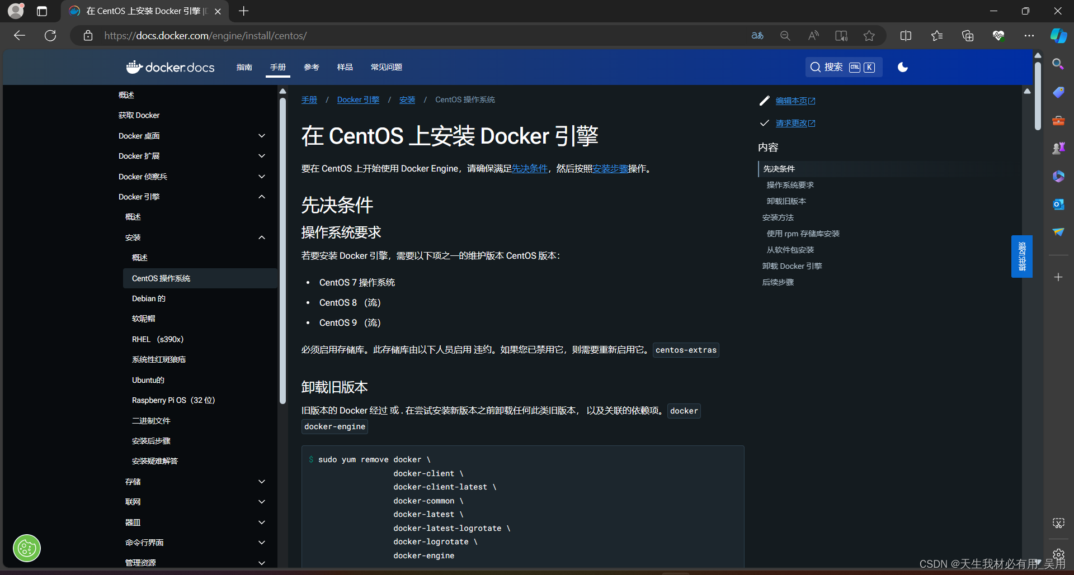Start the read aloud icon
1074x575 pixels.
pyautogui.click(x=813, y=36)
